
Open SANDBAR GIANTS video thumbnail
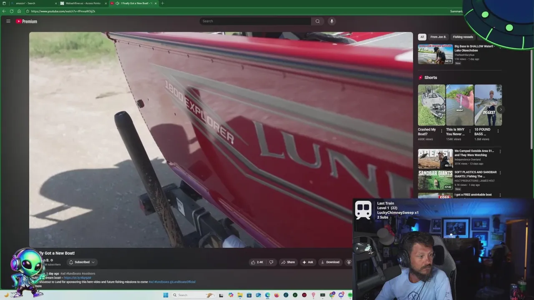coord(435,180)
